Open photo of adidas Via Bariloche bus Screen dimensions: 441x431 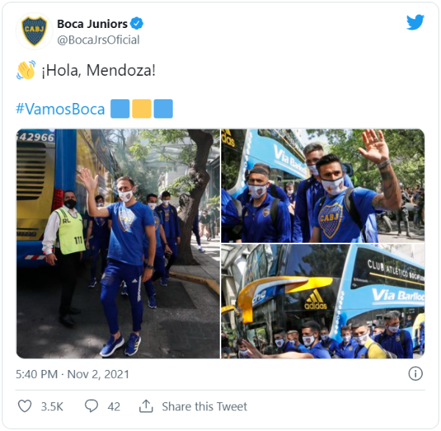pos(323,302)
